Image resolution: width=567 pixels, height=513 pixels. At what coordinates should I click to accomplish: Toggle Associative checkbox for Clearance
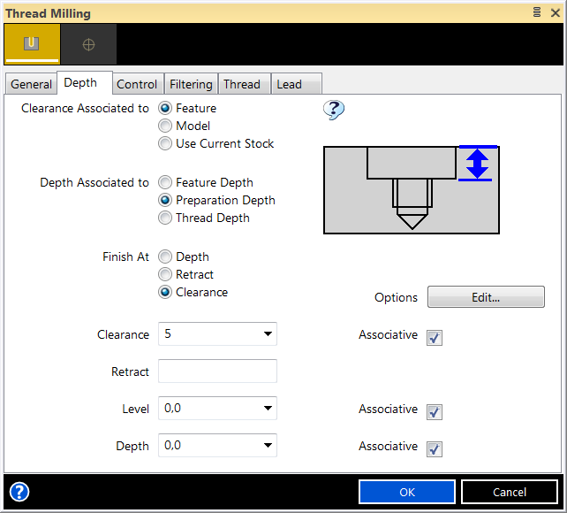pyautogui.click(x=435, y=337)
